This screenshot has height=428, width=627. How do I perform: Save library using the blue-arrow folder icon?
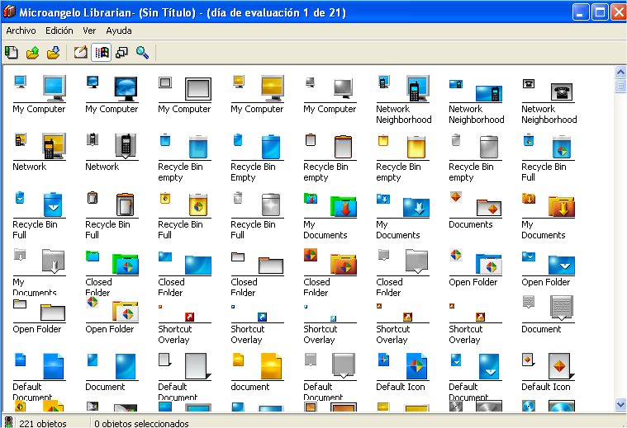coord(53,52)
